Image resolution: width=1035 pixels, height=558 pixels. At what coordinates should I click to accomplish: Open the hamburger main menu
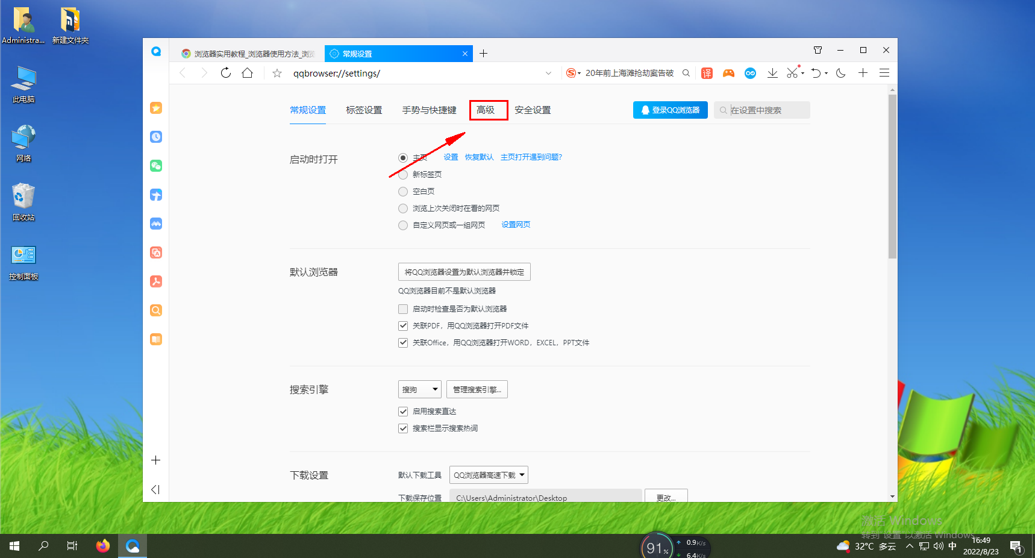(884, 73)
